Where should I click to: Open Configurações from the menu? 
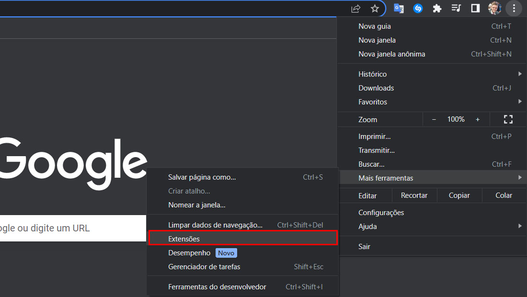pyautogui.click(x=432, y=213)
